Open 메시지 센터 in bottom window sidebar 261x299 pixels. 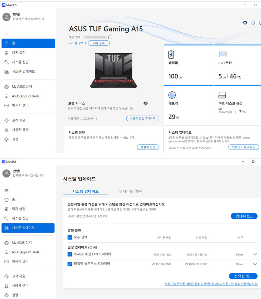(28, 261)
